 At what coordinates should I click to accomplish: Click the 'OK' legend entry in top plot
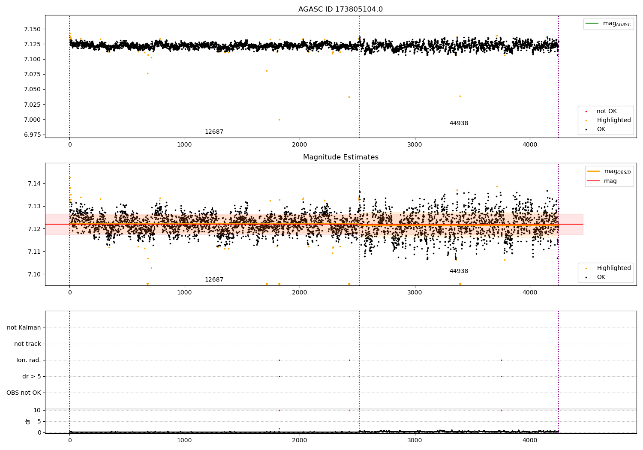click(x=601, y=129)
